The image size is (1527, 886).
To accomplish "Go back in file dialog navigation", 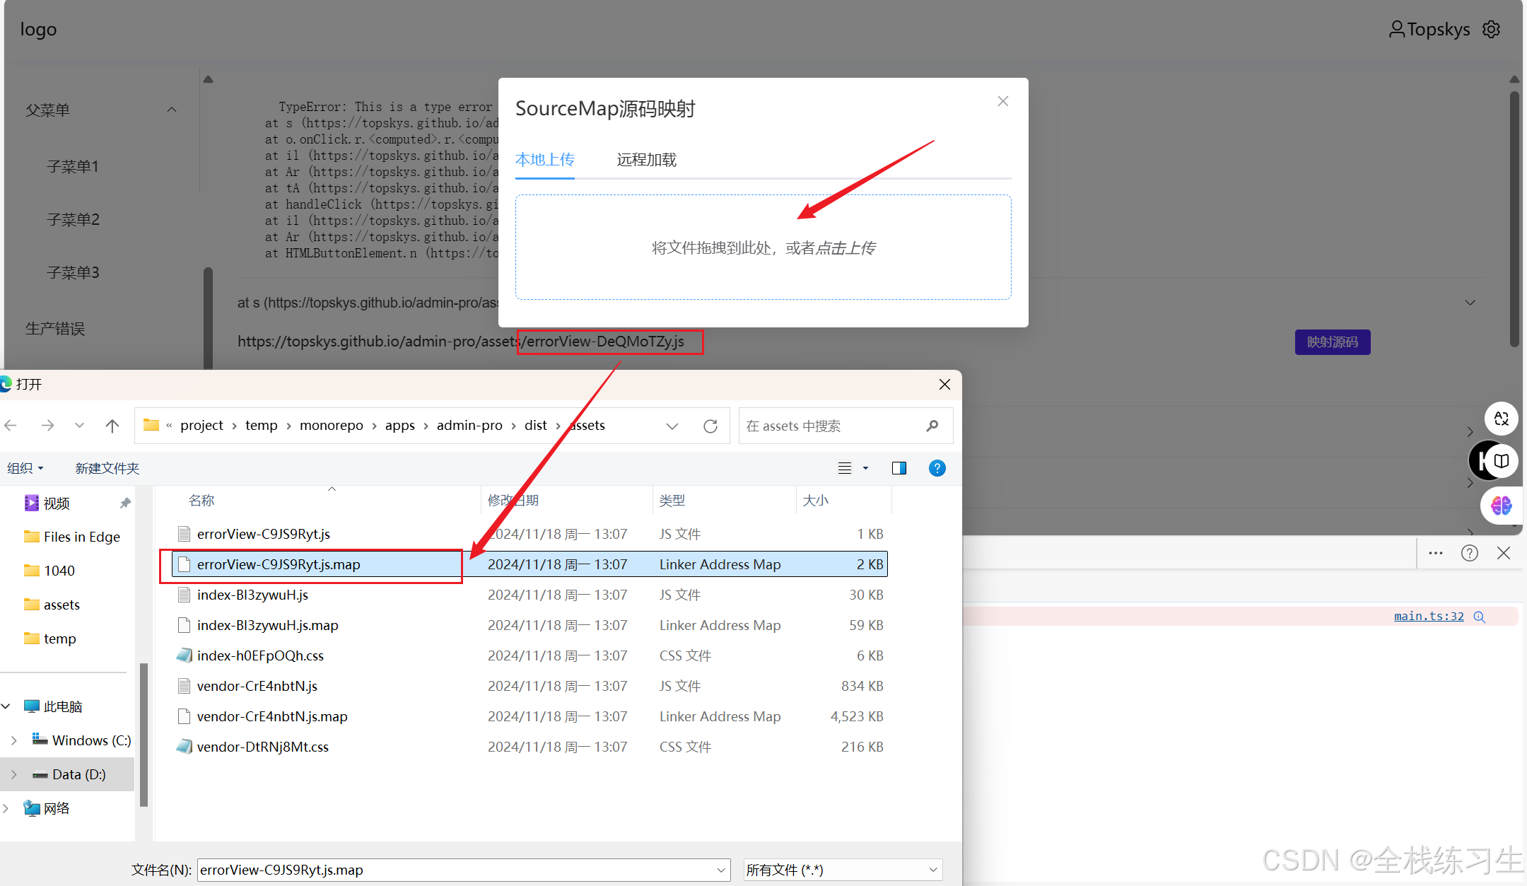I will click(x=11, y=426).
